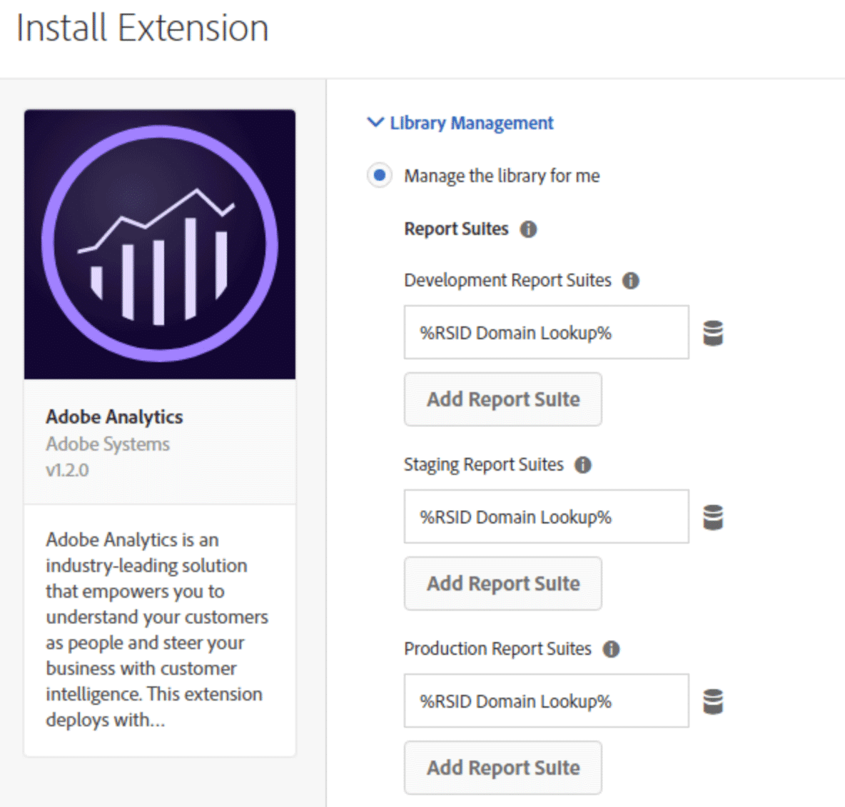Open info icon beside Development Report Suites
The width and height of the screenshot is (845, 807).
pos(630,281)
